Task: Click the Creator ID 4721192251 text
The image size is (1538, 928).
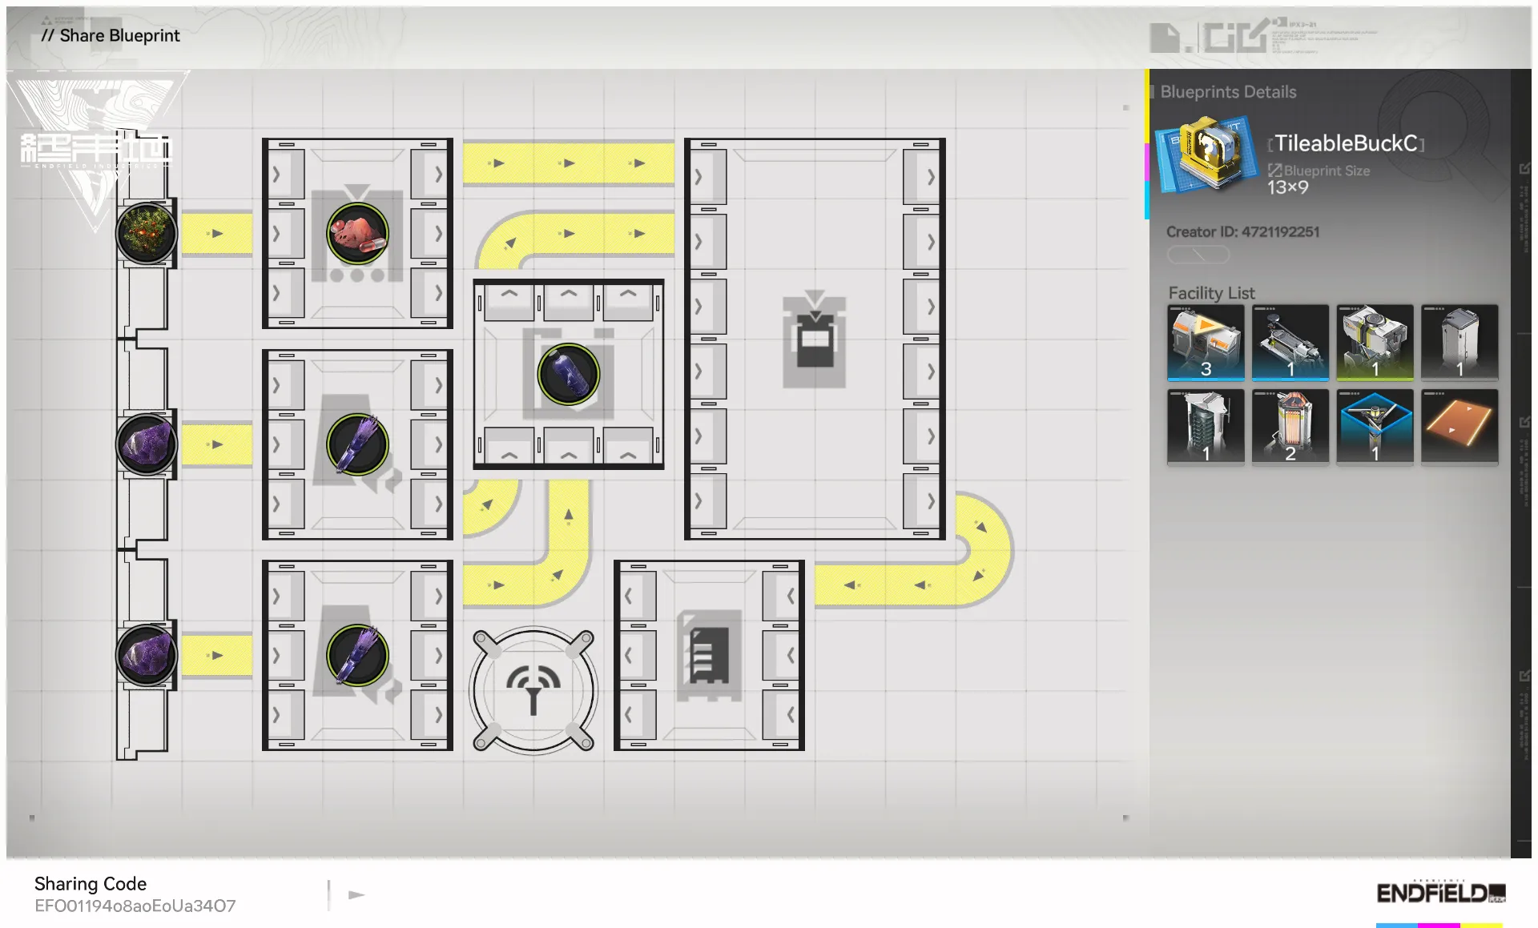Action: (1242, 231)
